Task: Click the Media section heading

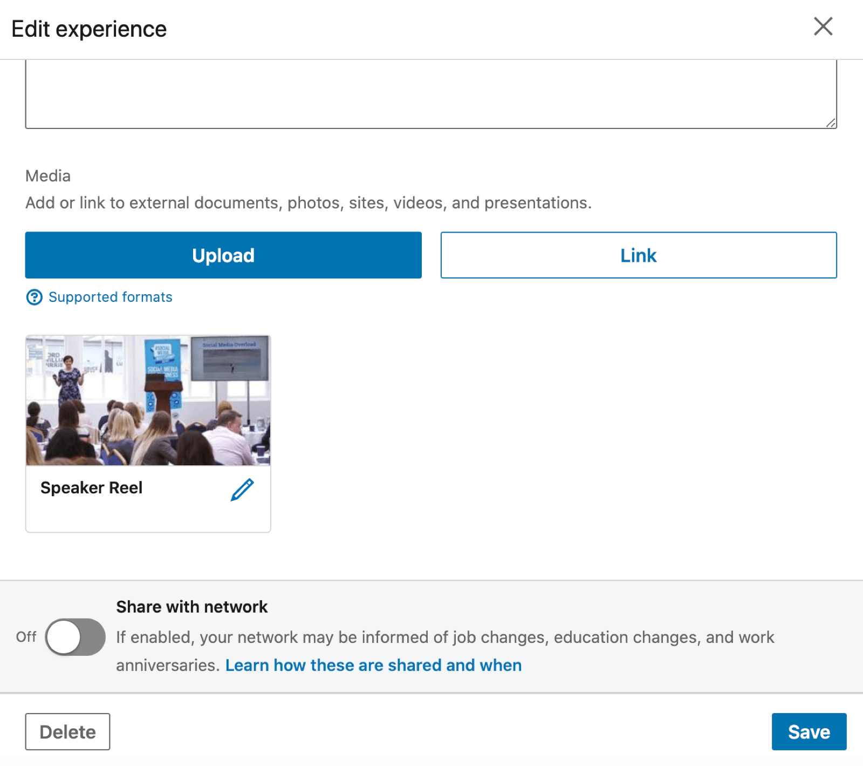Action: [x=48, y=176]
